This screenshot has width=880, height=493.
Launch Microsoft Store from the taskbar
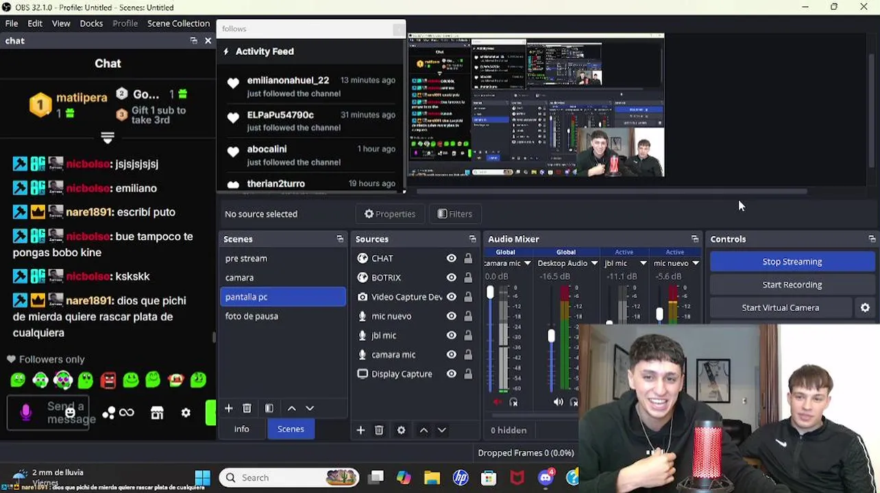point(488,477)
